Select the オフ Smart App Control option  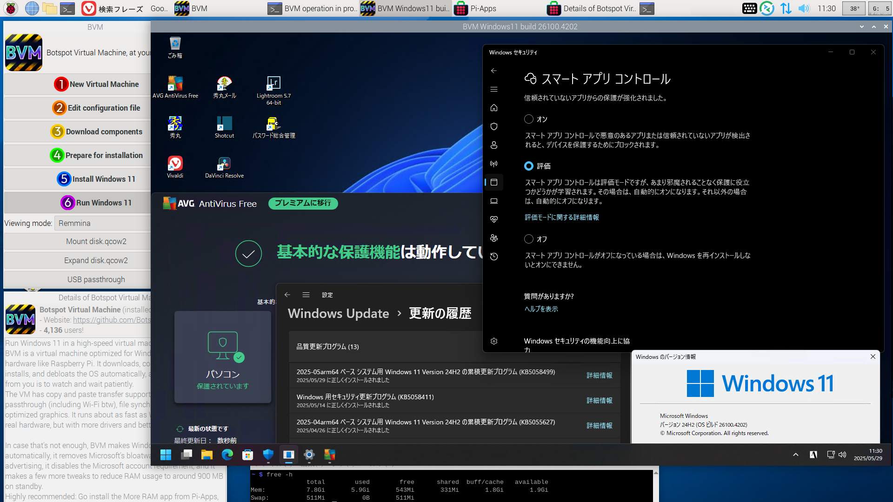528,239
